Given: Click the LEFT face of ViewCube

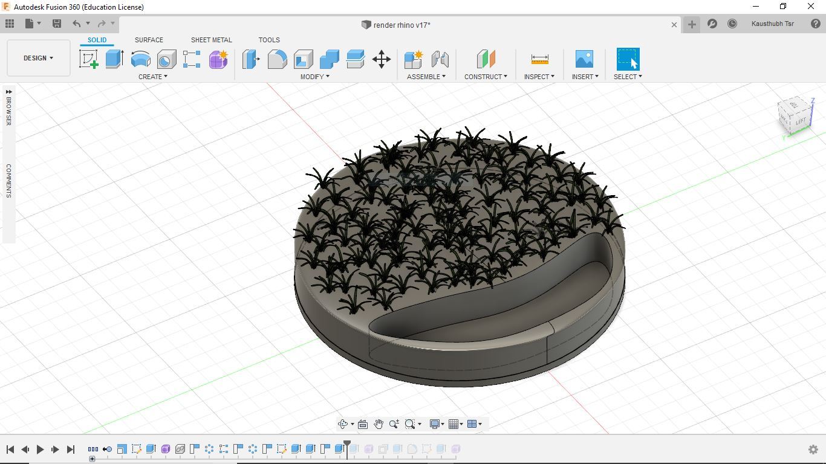Looking at the screenshot, I should pos(800,121).
